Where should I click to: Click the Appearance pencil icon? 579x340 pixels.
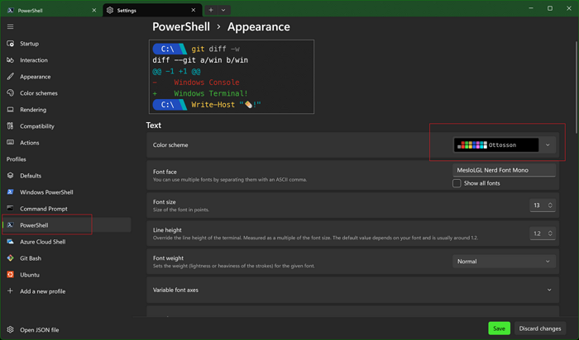point(10,77)
